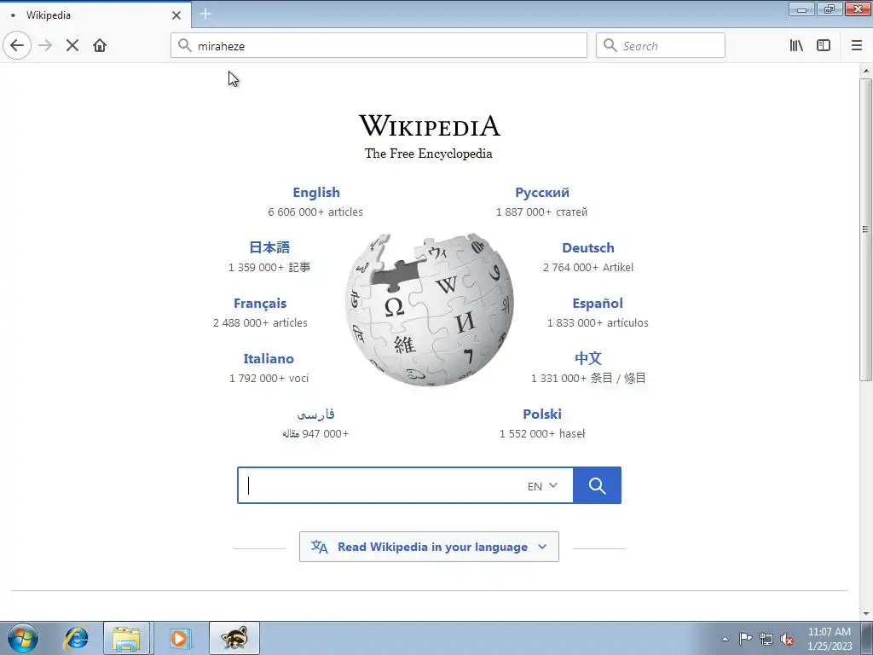Close the Wikipedia tab
Viewport: 873px width, 655px height.
[176, 15]
